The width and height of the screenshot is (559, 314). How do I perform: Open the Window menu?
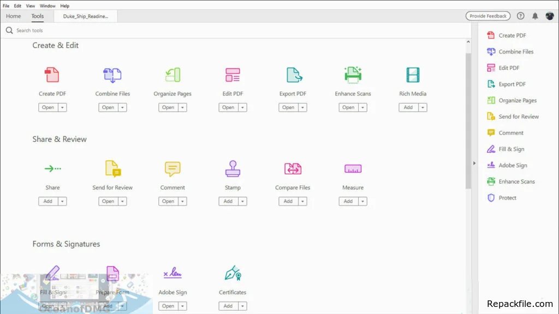[47, 5]
